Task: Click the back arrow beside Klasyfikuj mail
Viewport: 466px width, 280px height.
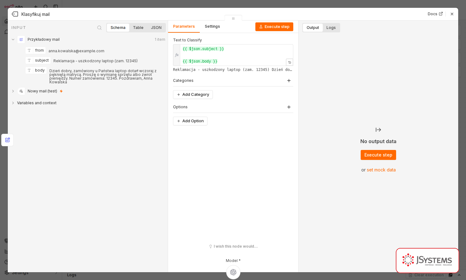Action: [15, 14]
